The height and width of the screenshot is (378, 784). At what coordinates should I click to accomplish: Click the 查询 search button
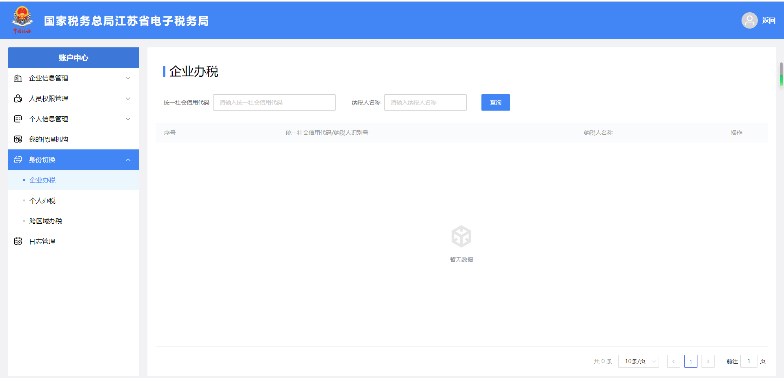click(495, 102)
